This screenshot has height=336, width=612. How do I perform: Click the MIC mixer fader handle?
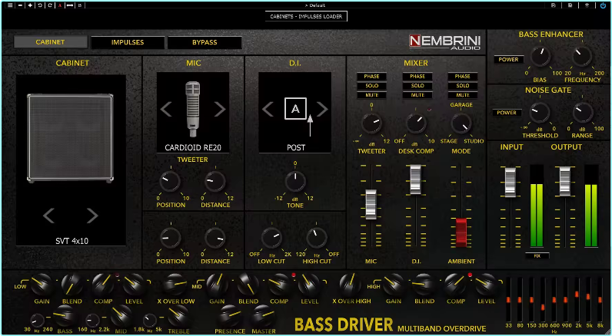pyautogui.click(x=371, y=204)
